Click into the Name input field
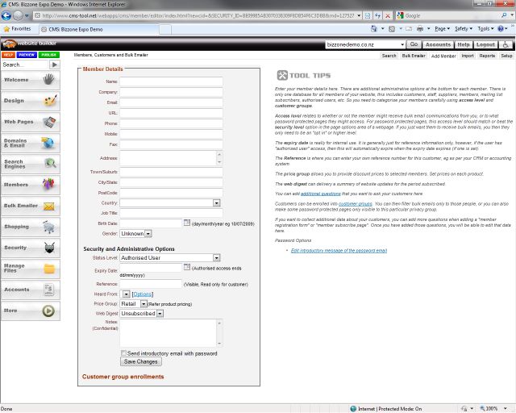Screen dimensions: 516x413 click(171, 81)
